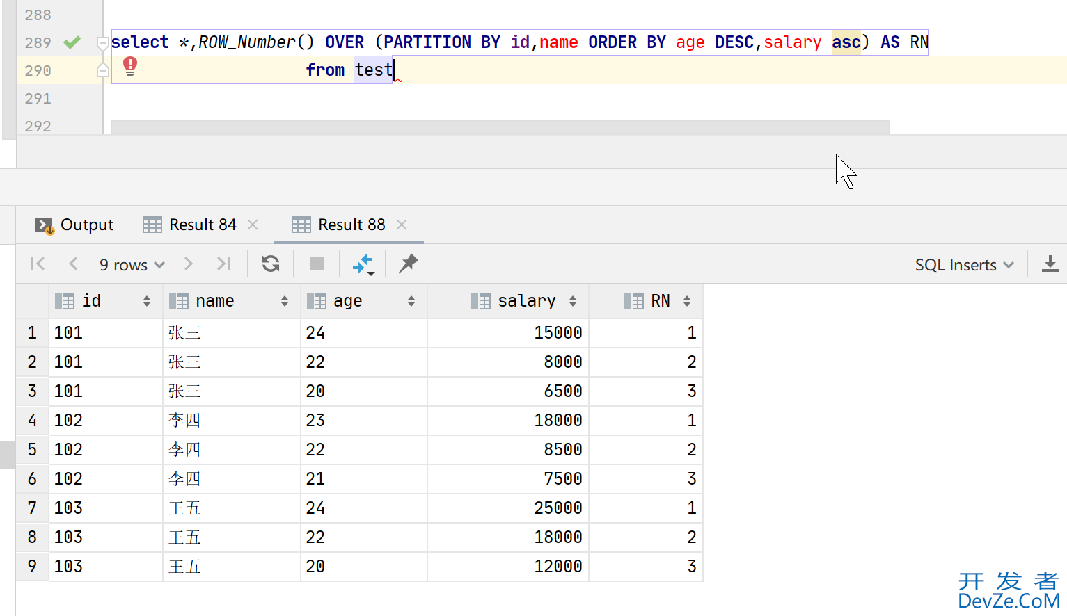Screen dimensions: 1067x616
Task: Sort by the RN column arrows
Action: (x=687, y=301)
